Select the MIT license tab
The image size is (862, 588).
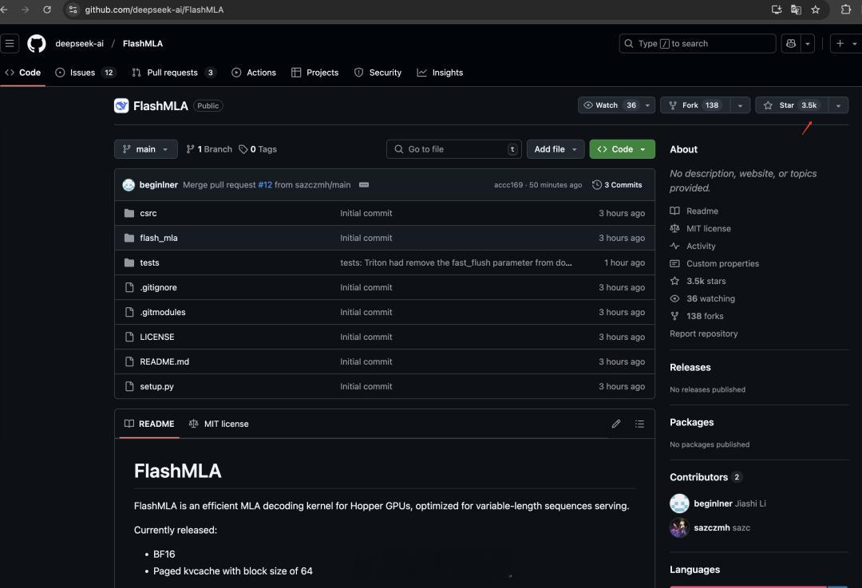pyautogui.click(x=219, y=424)
